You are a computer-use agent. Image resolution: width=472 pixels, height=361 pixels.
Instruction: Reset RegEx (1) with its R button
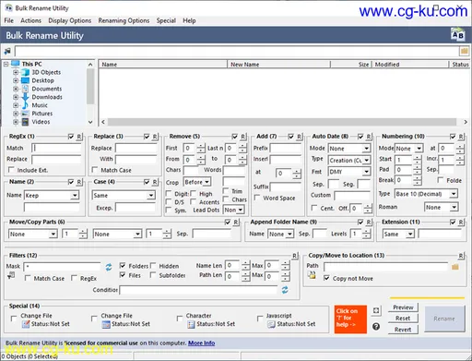point(79,137)
